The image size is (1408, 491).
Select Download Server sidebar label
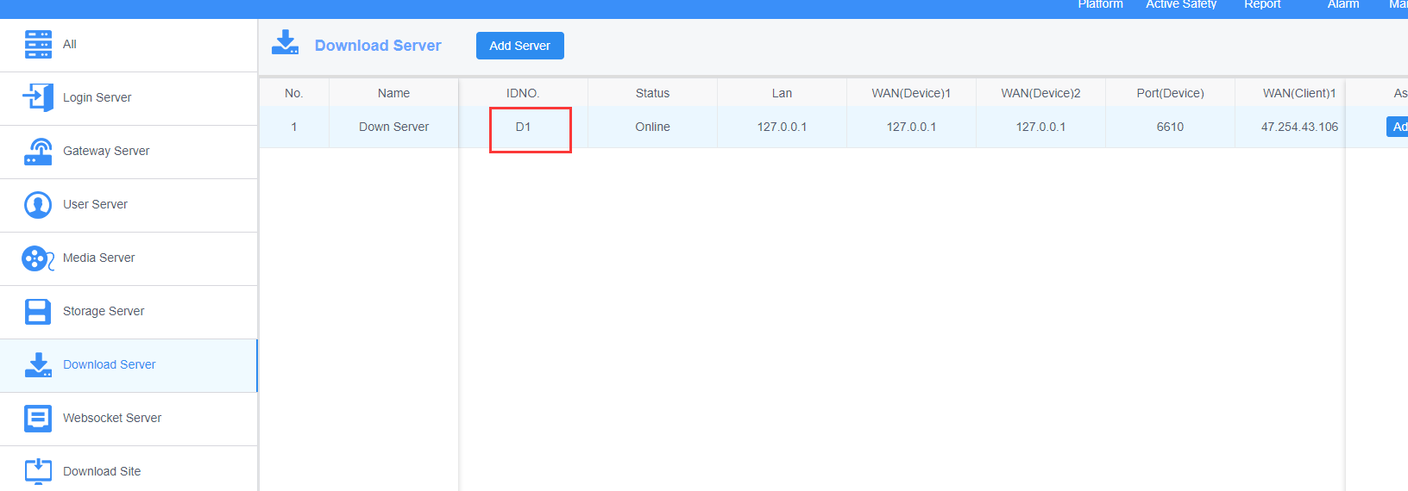click(110, 364)
